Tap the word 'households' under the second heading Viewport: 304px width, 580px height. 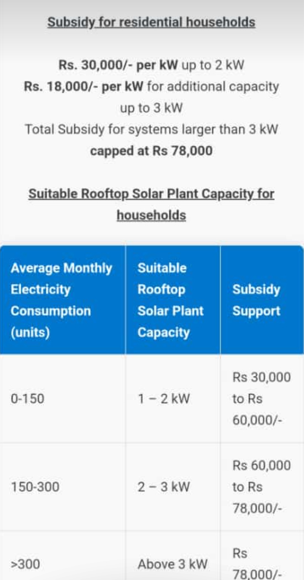click(x=151, y=215)
